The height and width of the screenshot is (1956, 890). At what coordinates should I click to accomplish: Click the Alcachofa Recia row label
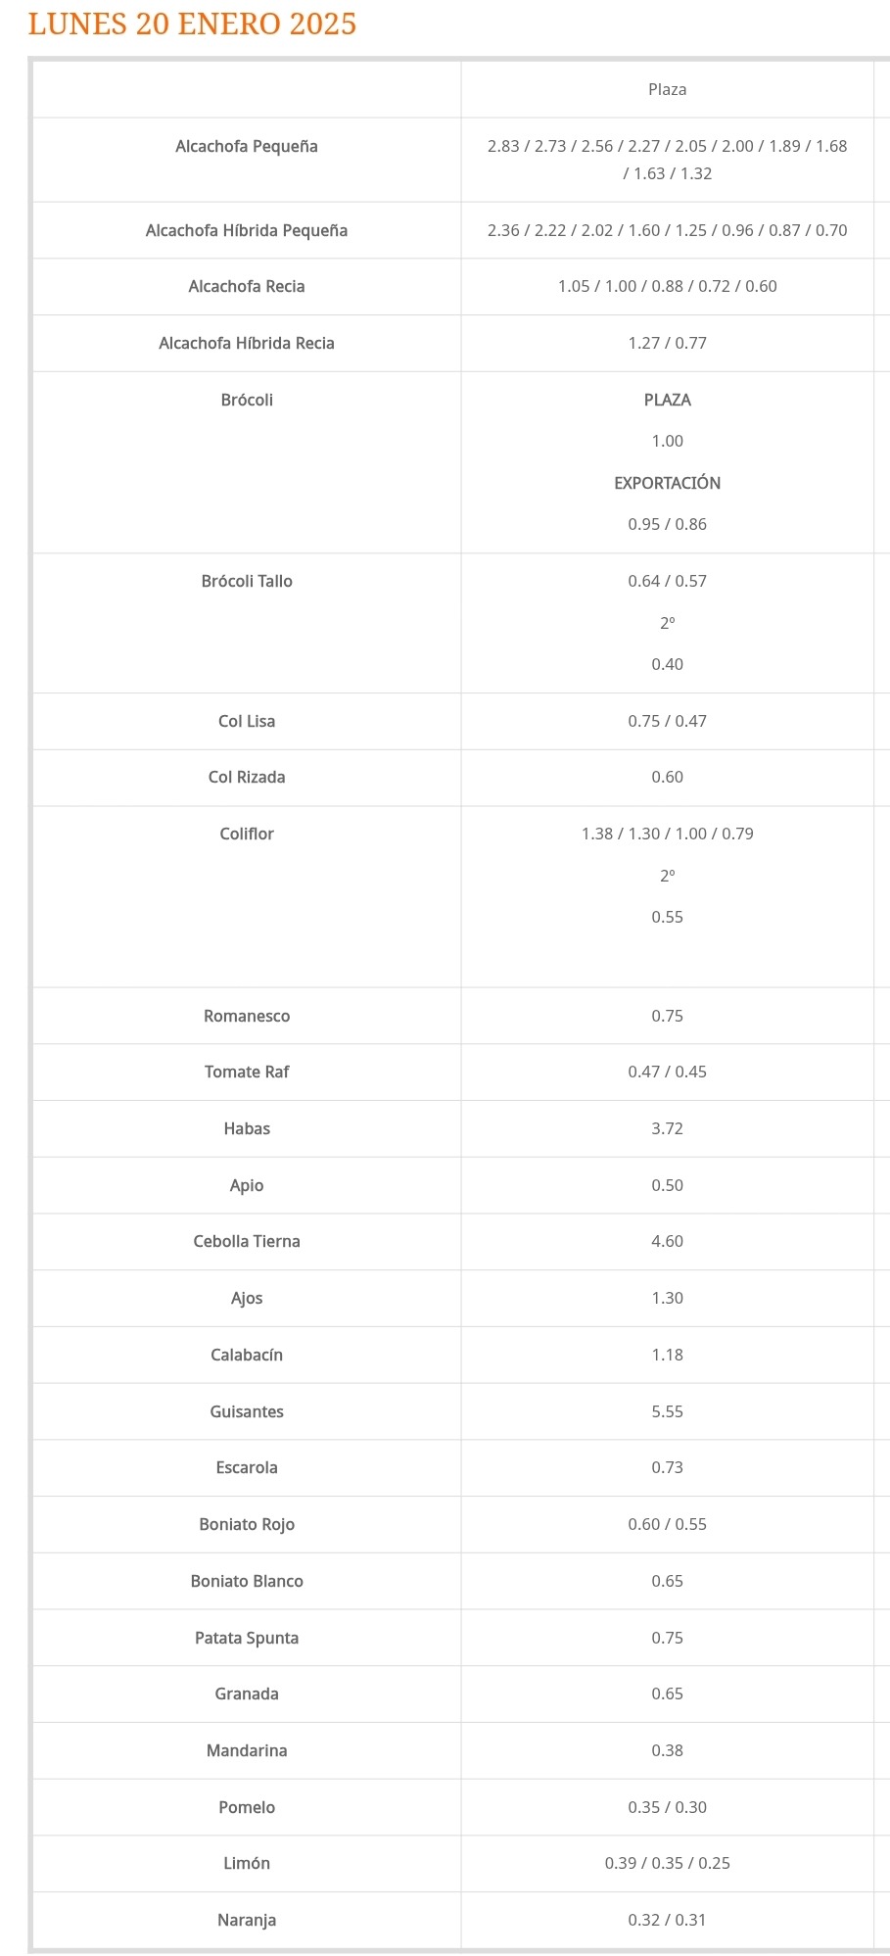point(247,286)
